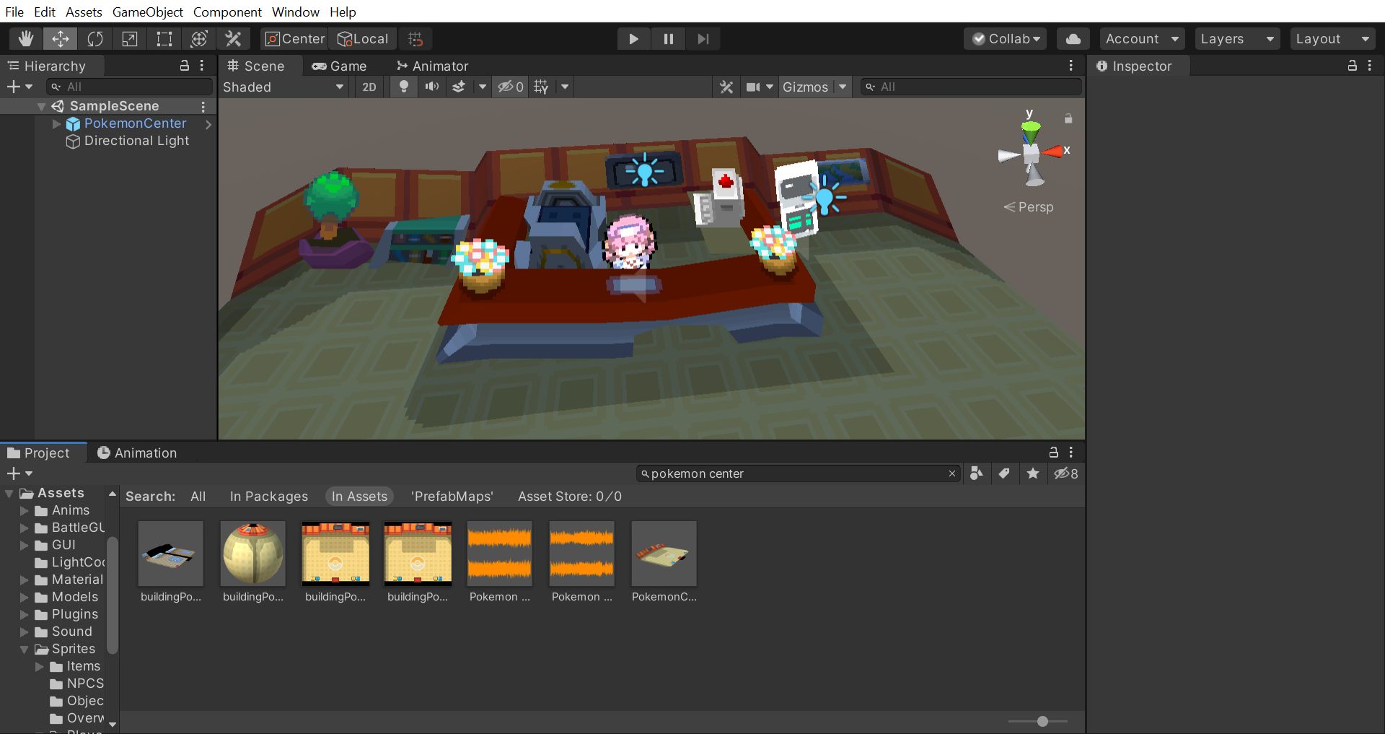Save search favorite star icon

pos(1033,473)
